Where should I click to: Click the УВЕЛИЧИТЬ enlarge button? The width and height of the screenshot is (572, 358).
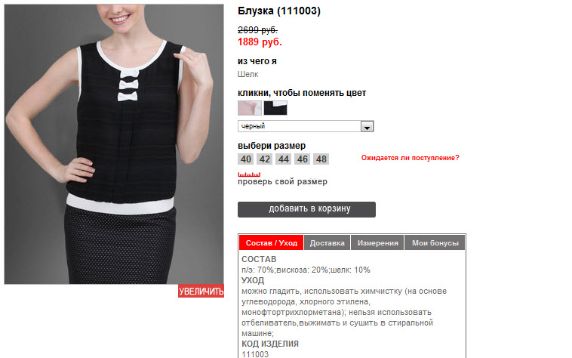point(201,291)
